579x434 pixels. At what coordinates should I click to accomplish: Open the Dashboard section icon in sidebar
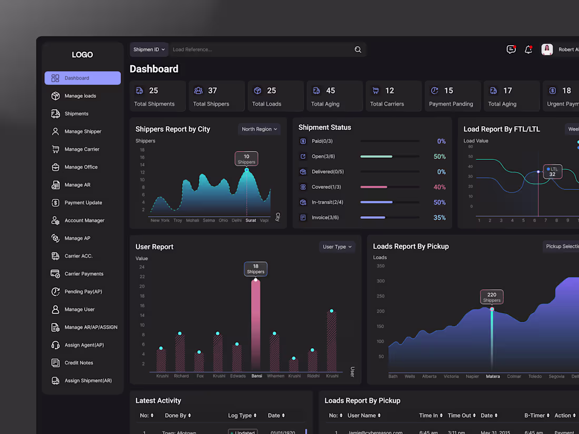click(55, 77)
